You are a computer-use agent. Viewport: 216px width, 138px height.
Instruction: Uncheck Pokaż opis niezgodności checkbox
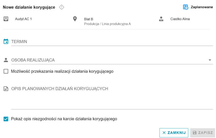(x=6, y=119)
